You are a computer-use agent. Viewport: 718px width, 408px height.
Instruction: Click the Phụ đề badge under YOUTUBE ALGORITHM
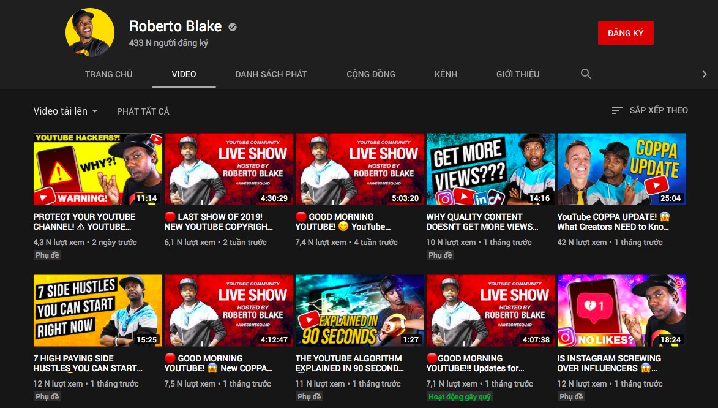[310, 397]
